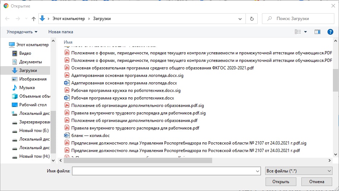Open recent locations dropdown arrow
The image size is (339, 191).
click(x=26, y=19)
